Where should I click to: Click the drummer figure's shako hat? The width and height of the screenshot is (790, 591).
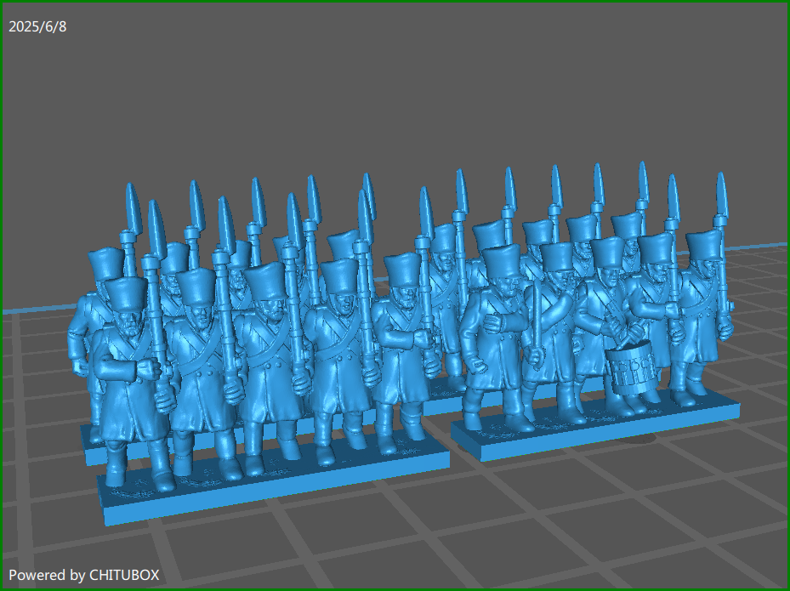point(609,253)
